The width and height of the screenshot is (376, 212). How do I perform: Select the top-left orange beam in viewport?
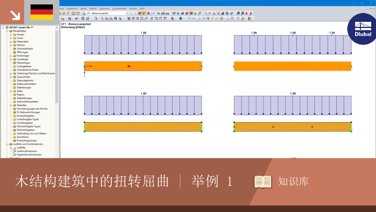(x=143, y=66)
